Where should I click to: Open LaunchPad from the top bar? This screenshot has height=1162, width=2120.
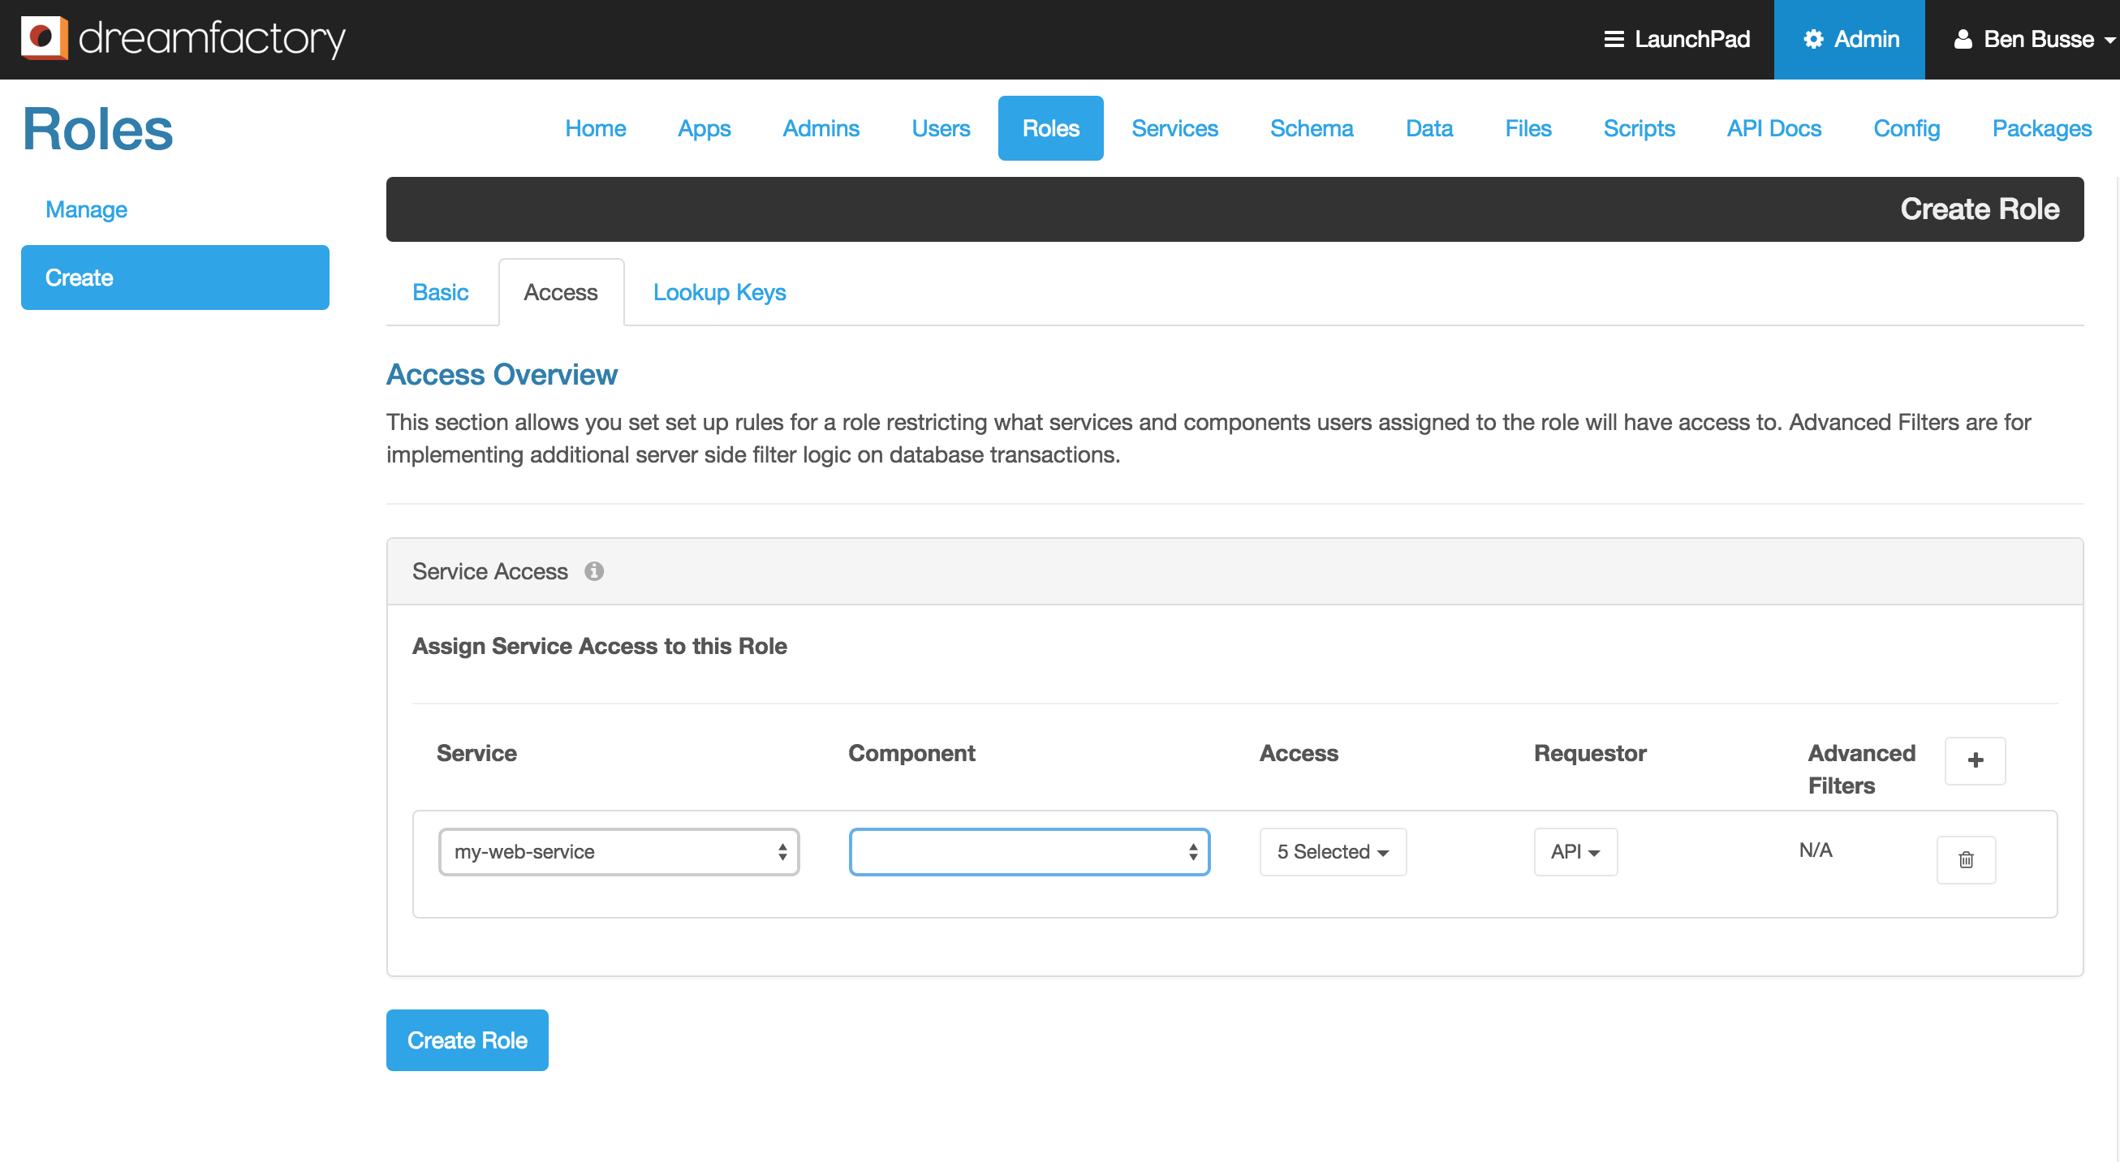coord(1676,40)
